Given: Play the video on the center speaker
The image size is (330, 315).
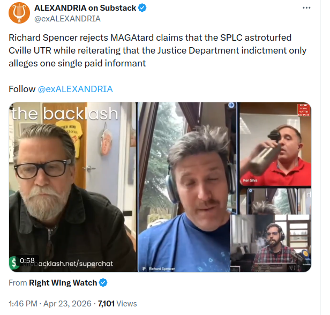Looking at the screenshot, I should tap(188, 187).
